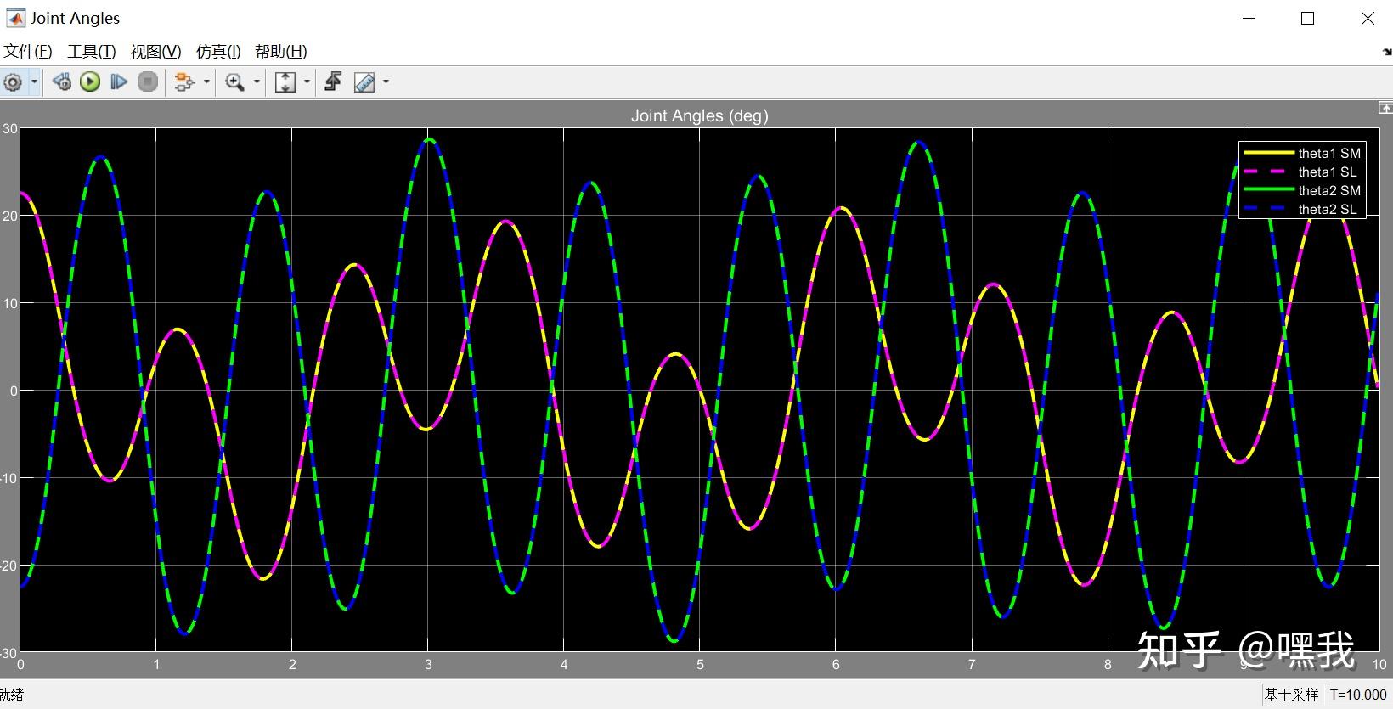Click the theta1 SL legend entry
Viewport: 1393px width, 709px height.
pyautogui.click(x=1302, y=172)
